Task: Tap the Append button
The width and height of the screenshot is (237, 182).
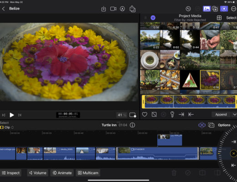Action: coord(221,115)
